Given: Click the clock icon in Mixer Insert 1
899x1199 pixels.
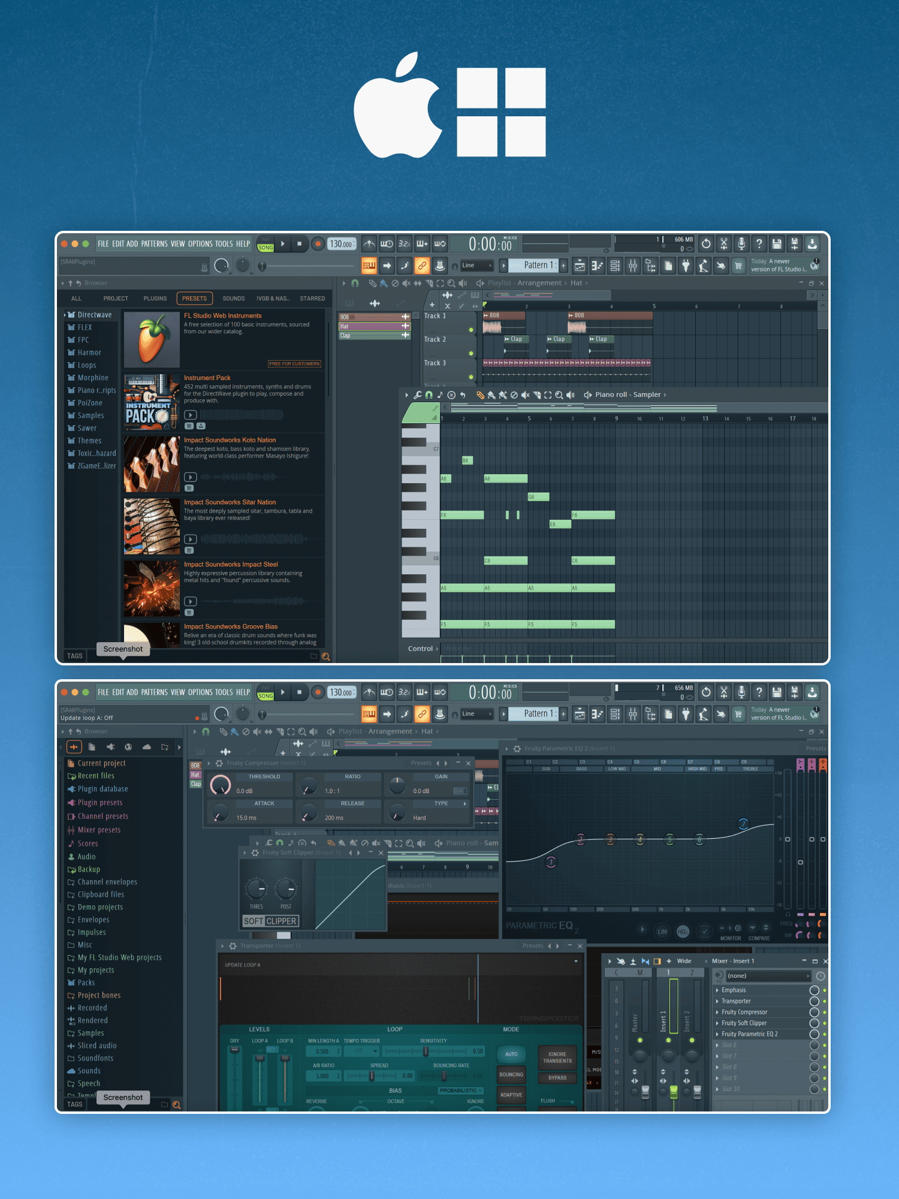Looking at the screenshot, I should (820, 976).
